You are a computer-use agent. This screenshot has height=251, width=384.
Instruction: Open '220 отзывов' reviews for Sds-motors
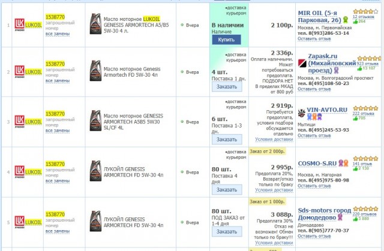pos(364,214)
